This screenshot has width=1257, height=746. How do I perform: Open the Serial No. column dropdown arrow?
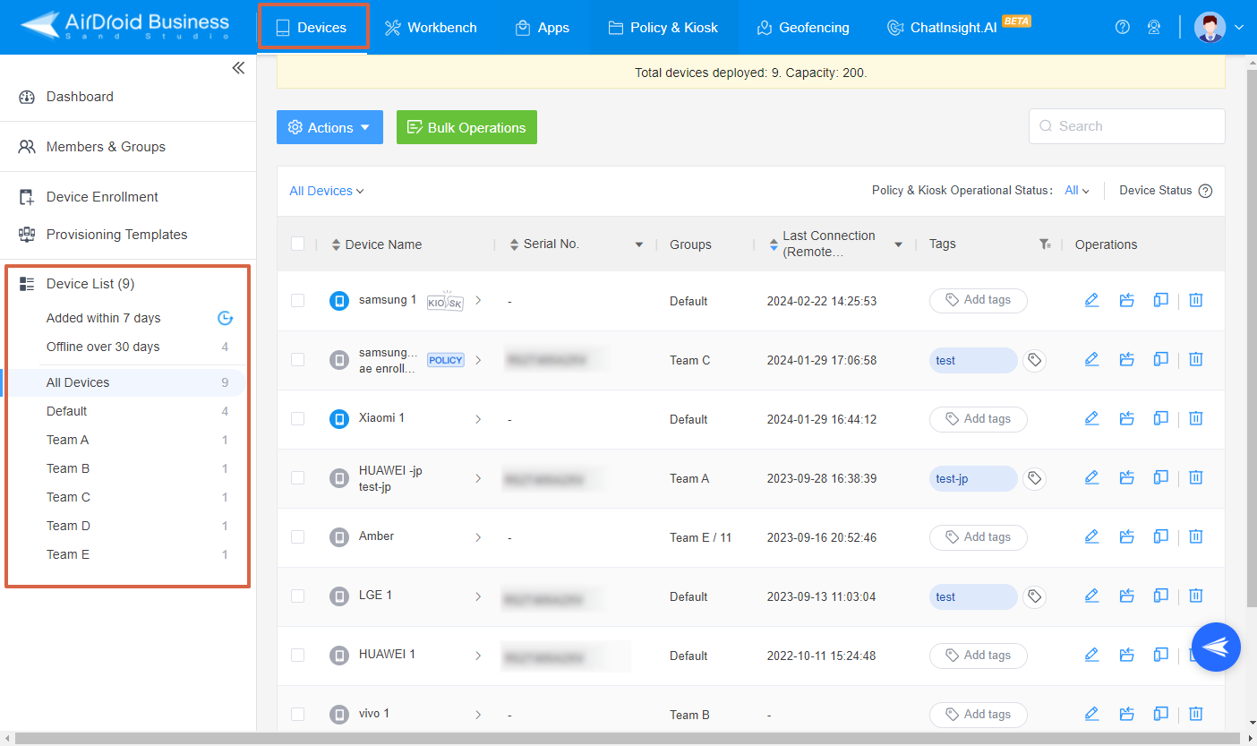[639, 244]
